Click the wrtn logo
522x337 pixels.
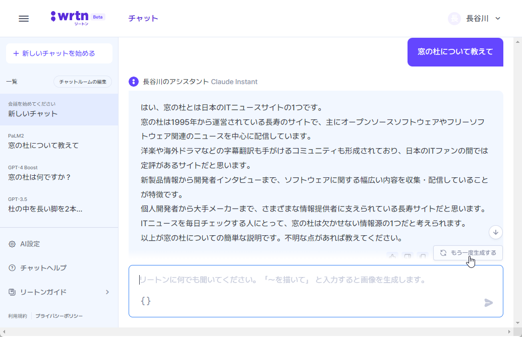click(x=70, y=17)
